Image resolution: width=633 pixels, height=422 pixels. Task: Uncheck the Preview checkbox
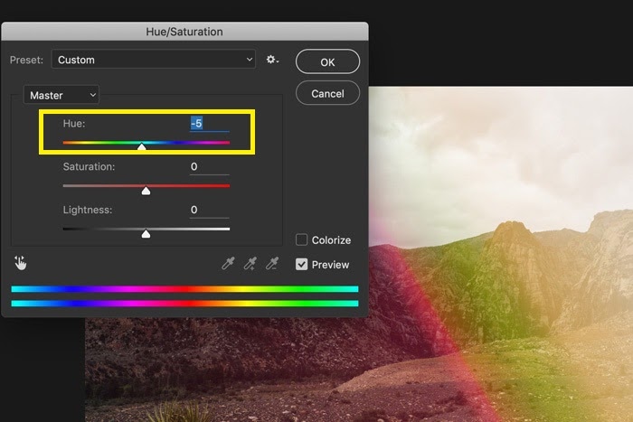(x=302, y=265)
